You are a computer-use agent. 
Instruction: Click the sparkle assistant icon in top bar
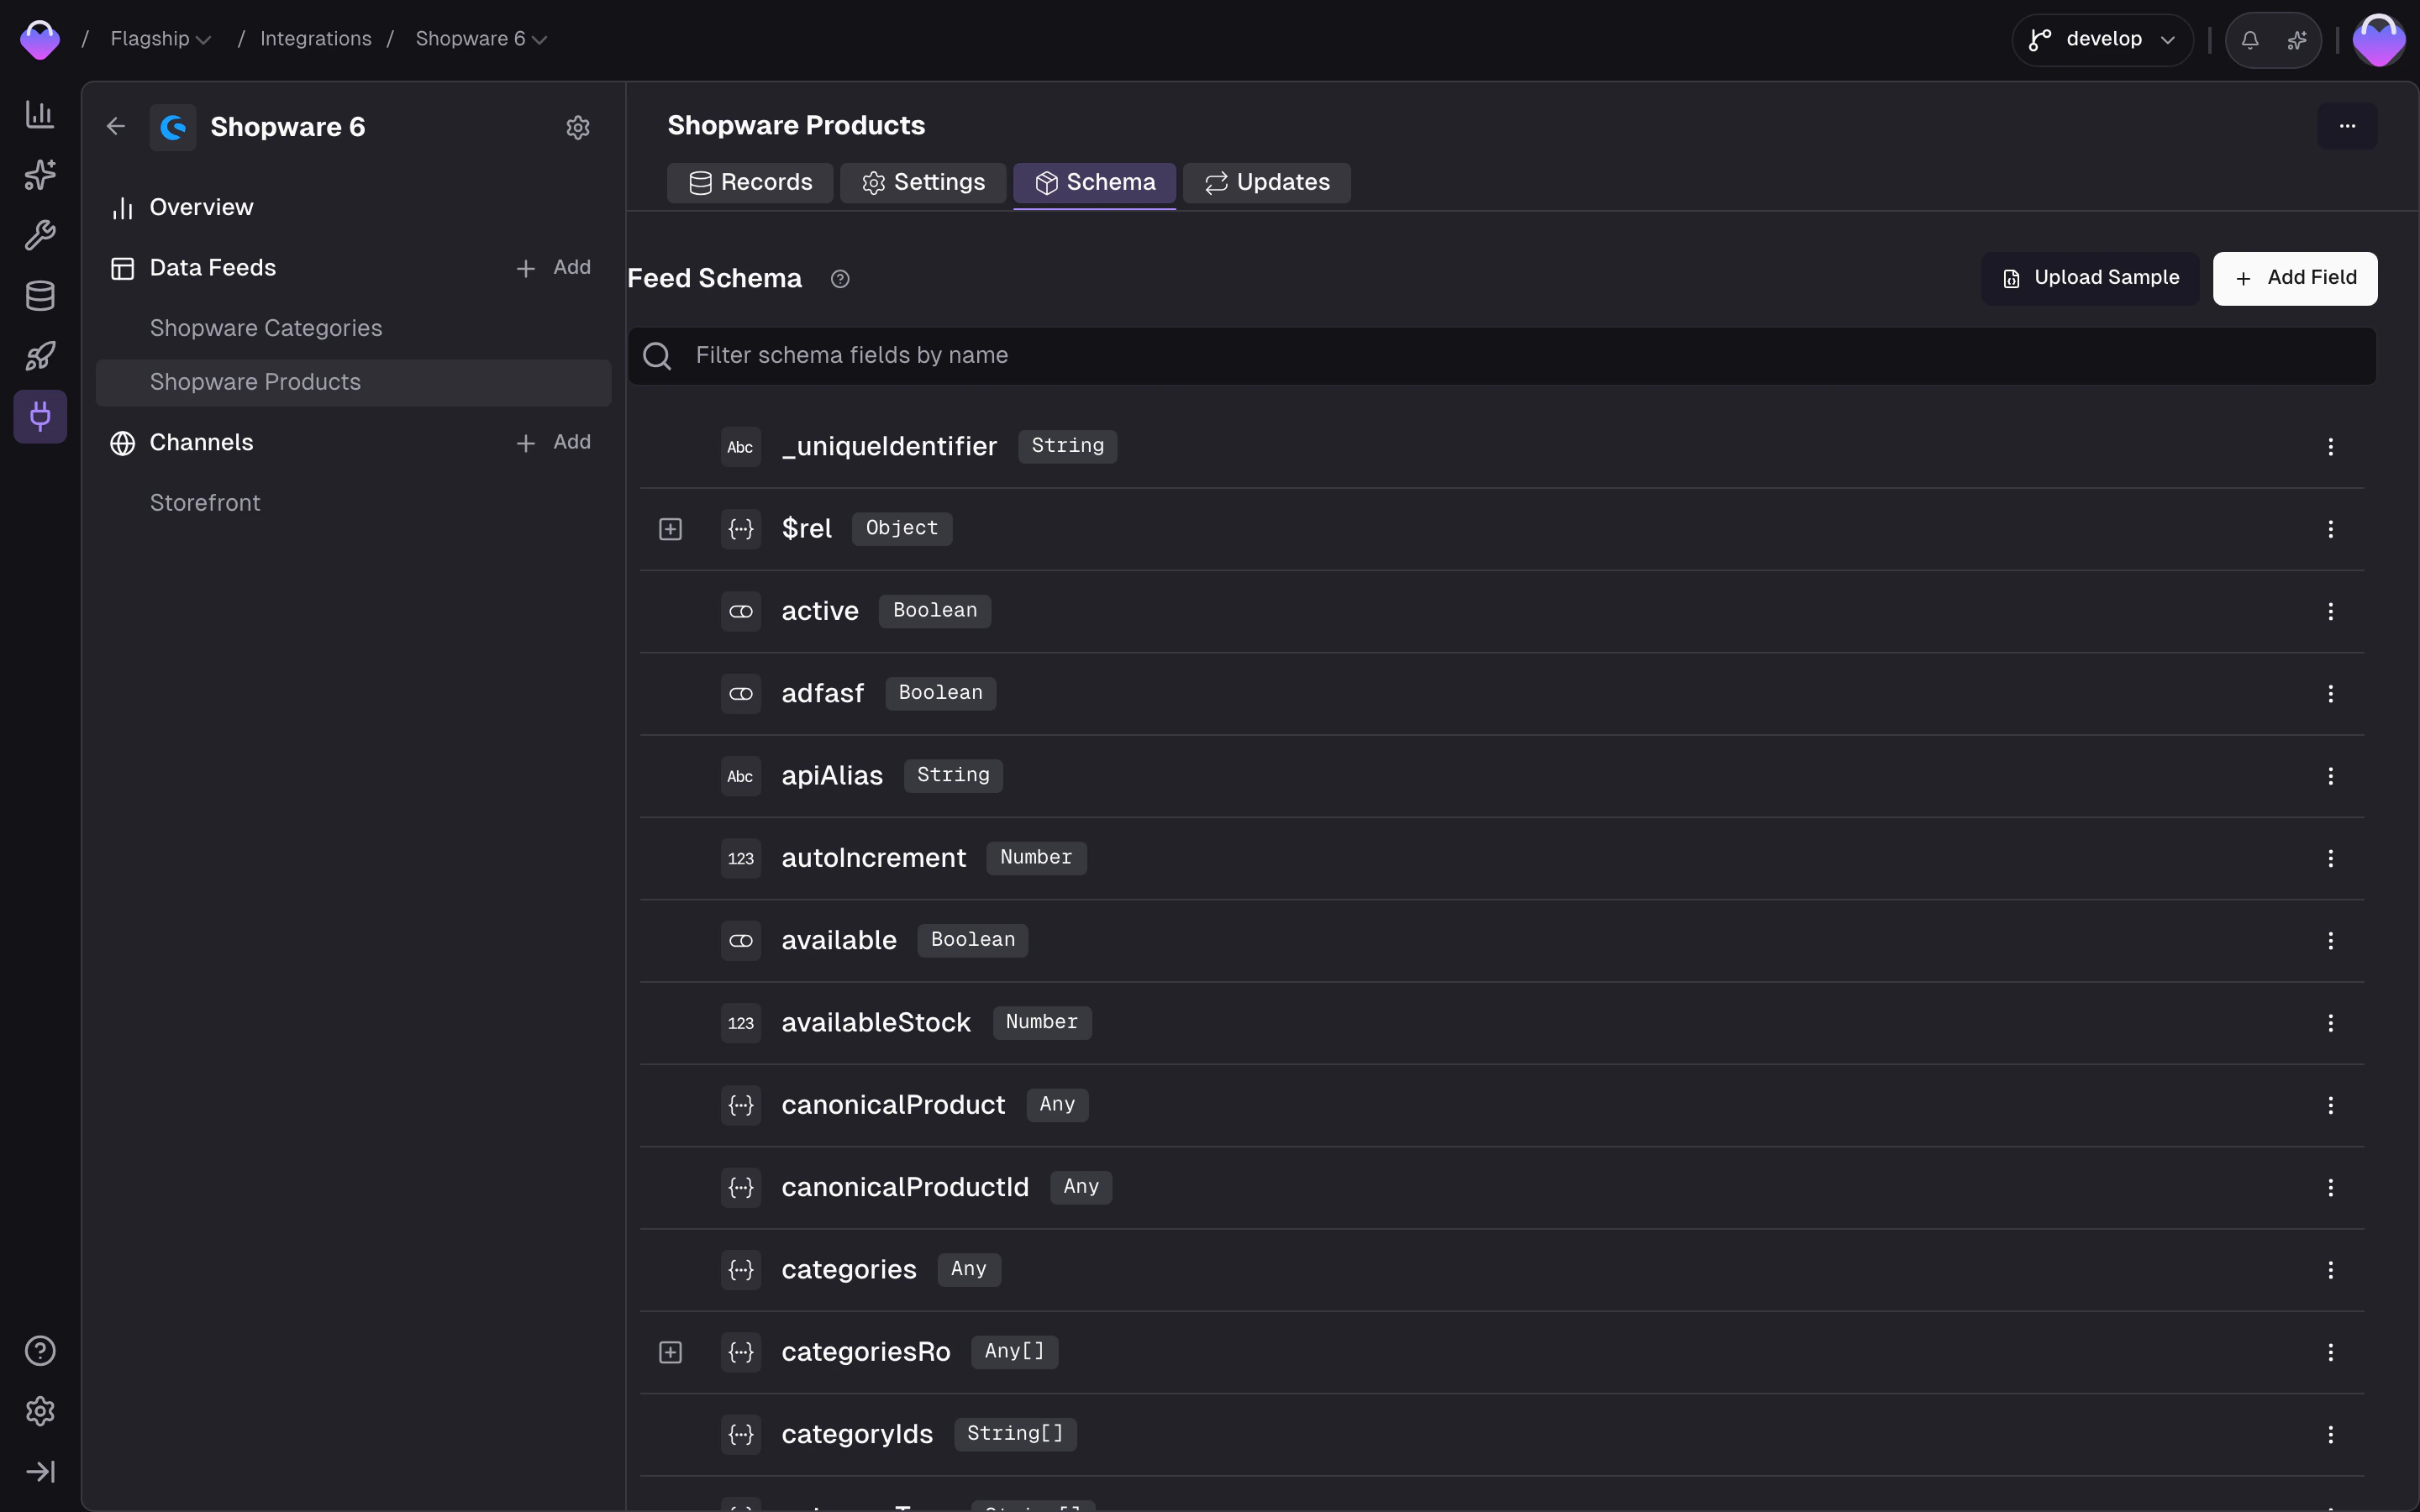[2297, 40]
